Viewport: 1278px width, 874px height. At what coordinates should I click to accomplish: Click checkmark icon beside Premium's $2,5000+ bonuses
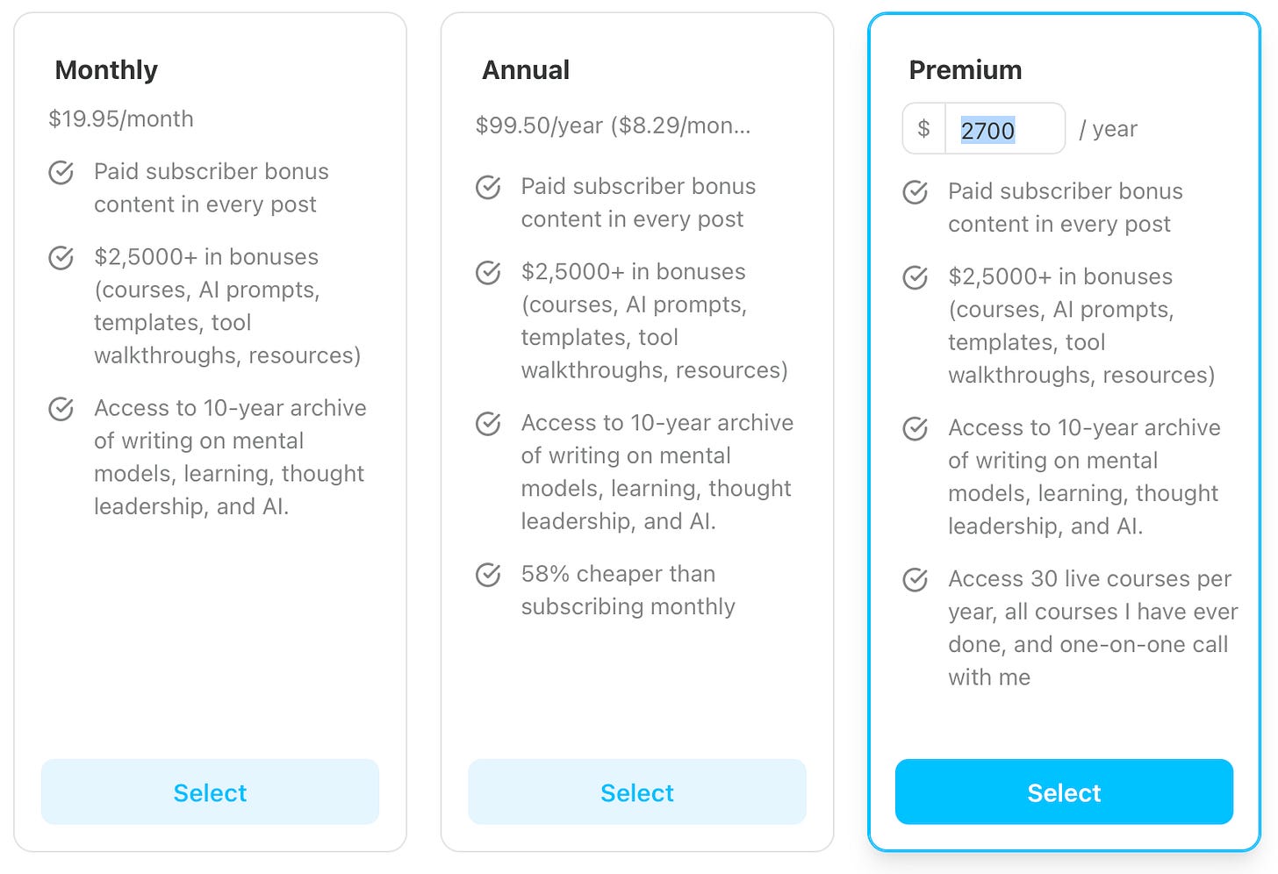[x=915, y=277]
